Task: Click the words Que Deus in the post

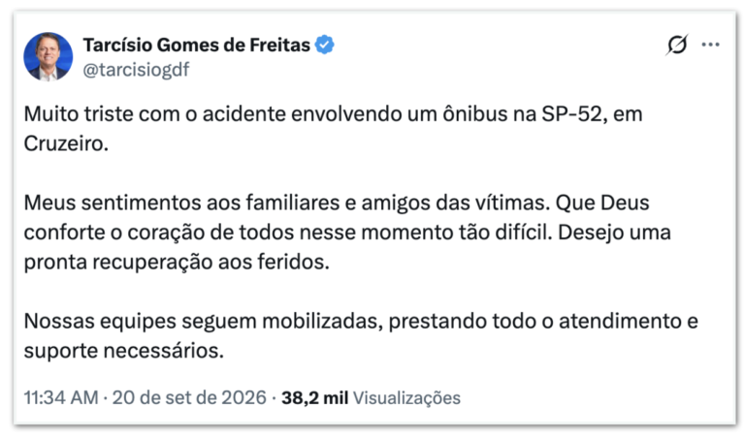Action: click(x=602, y=203)
